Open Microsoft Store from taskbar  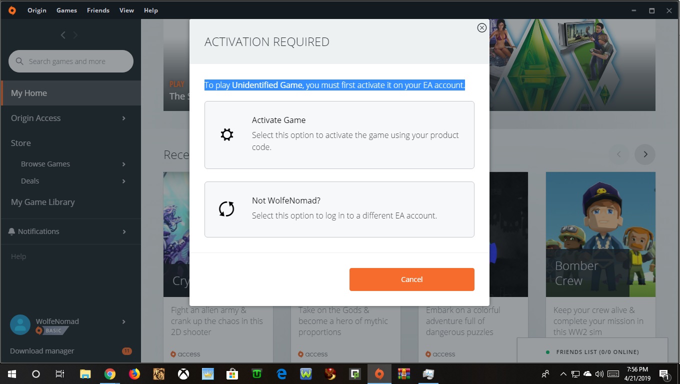point(232,373)
